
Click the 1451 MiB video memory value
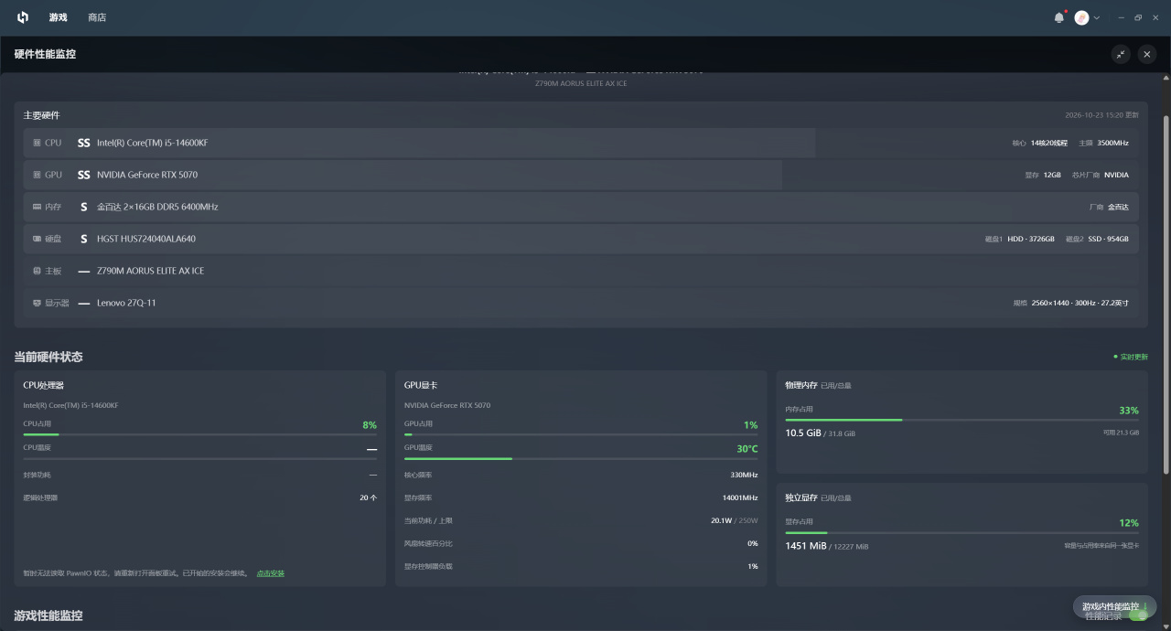[806, 546]
